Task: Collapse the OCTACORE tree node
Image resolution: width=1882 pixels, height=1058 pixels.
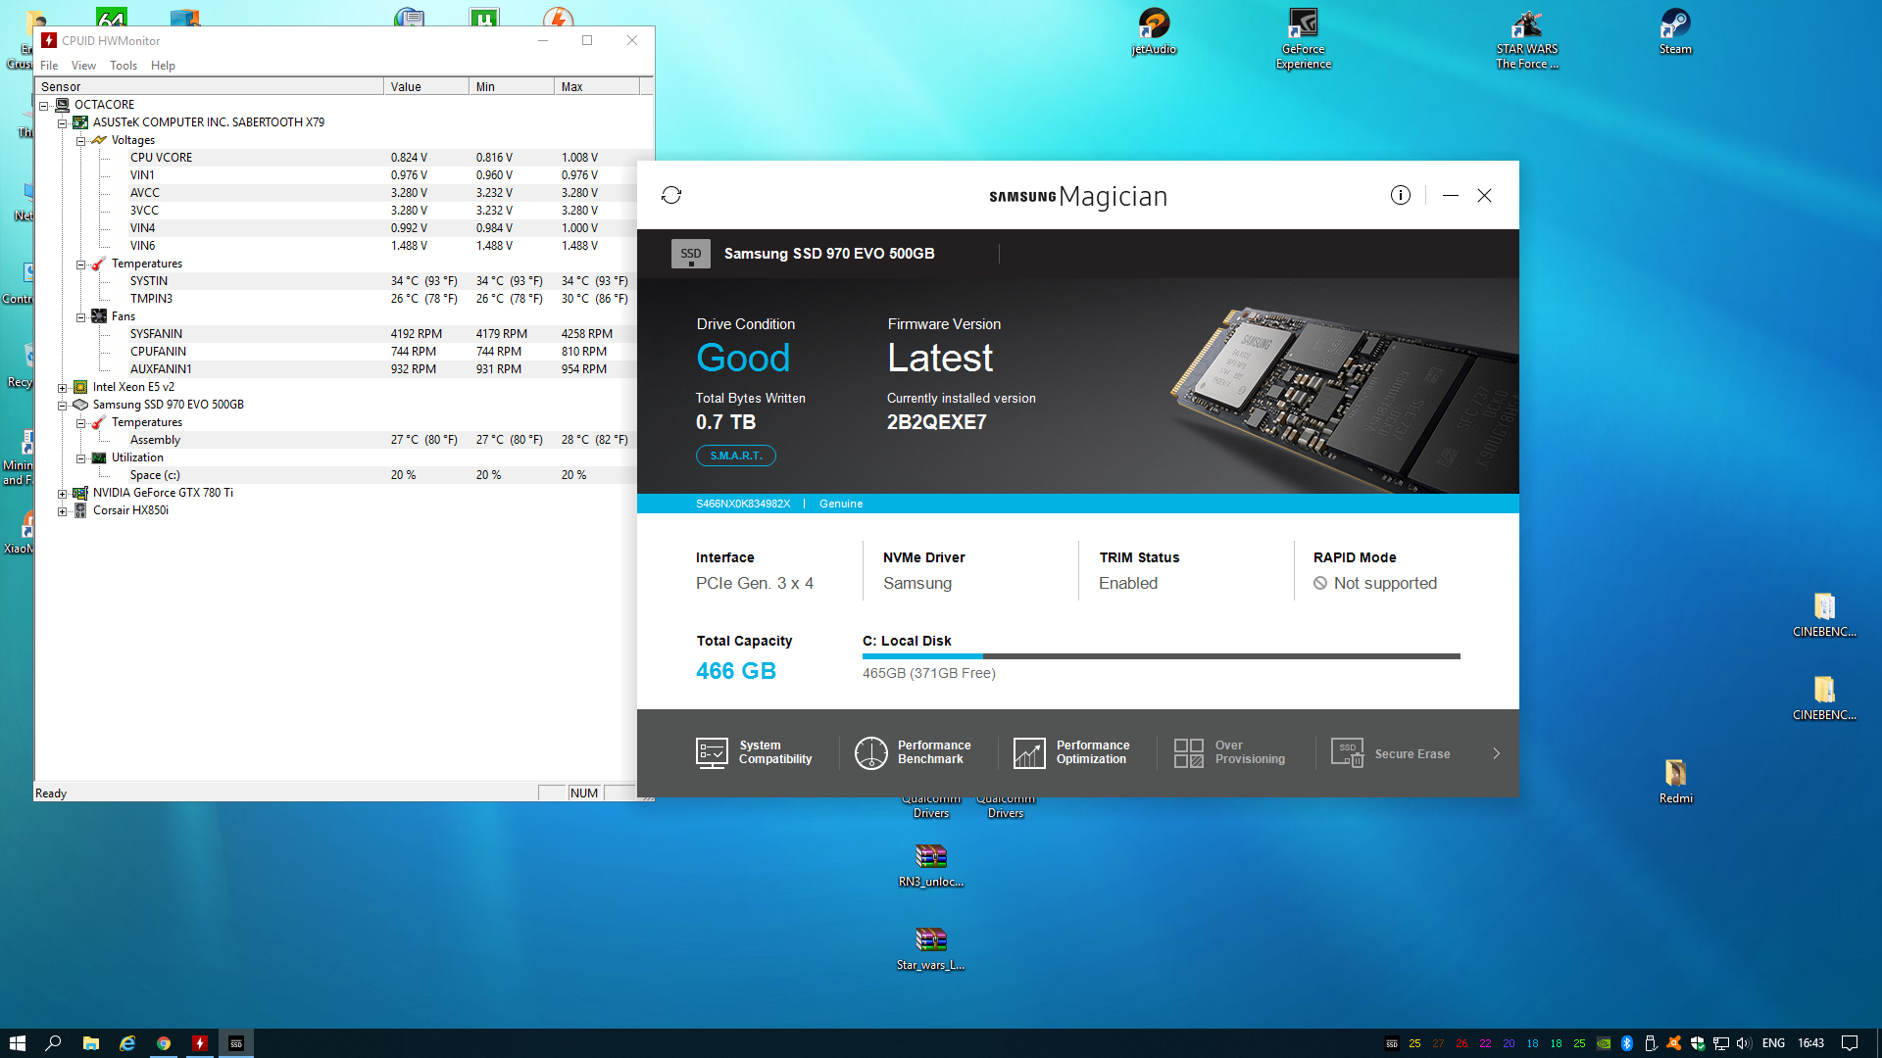Action: (x=44, y=105)
